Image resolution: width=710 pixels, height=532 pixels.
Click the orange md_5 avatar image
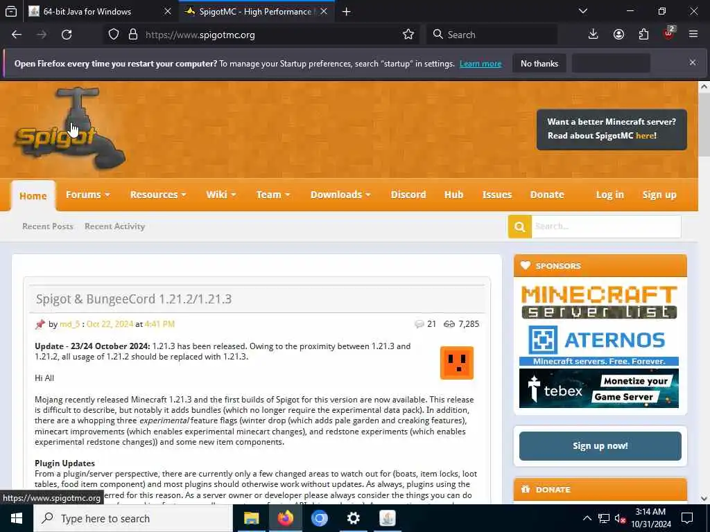456,363
